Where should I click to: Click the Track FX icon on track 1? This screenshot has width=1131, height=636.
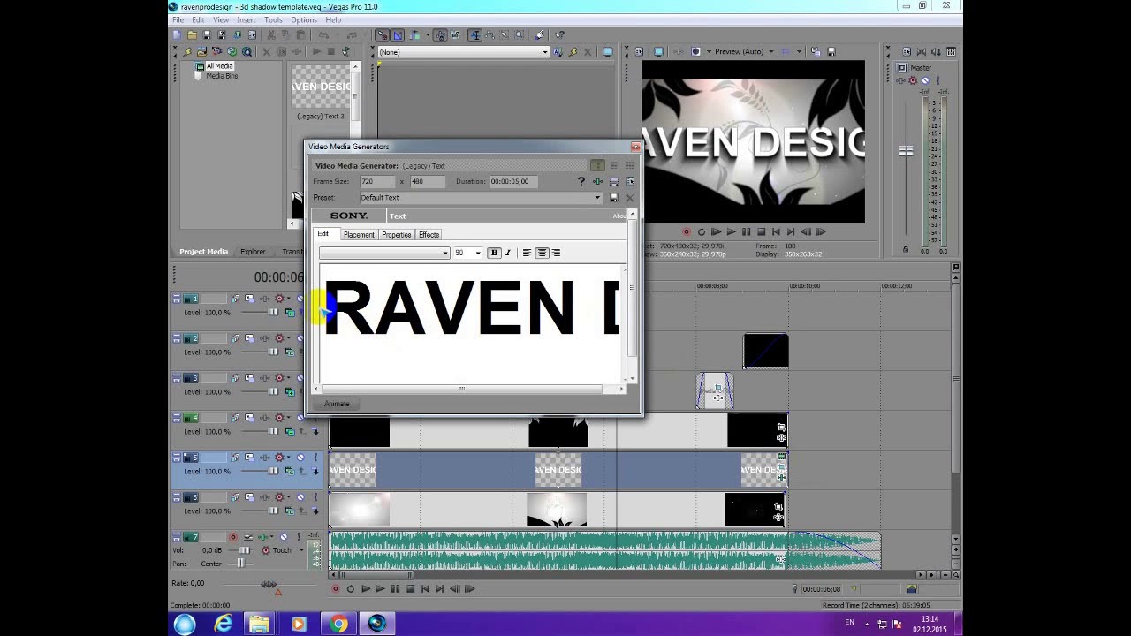pos(279,299)
